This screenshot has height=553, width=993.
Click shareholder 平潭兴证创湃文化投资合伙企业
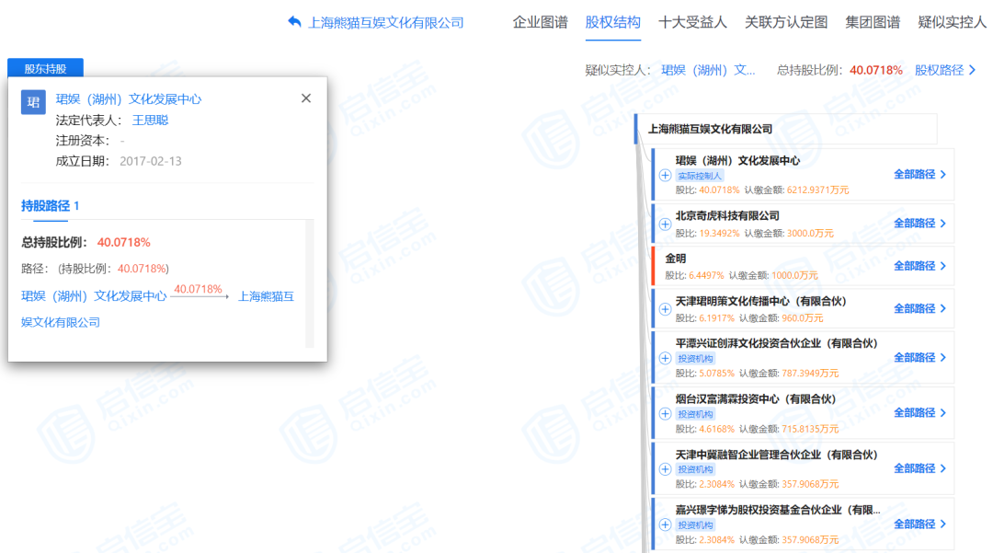pyautogui.click(x=776, y=342)
